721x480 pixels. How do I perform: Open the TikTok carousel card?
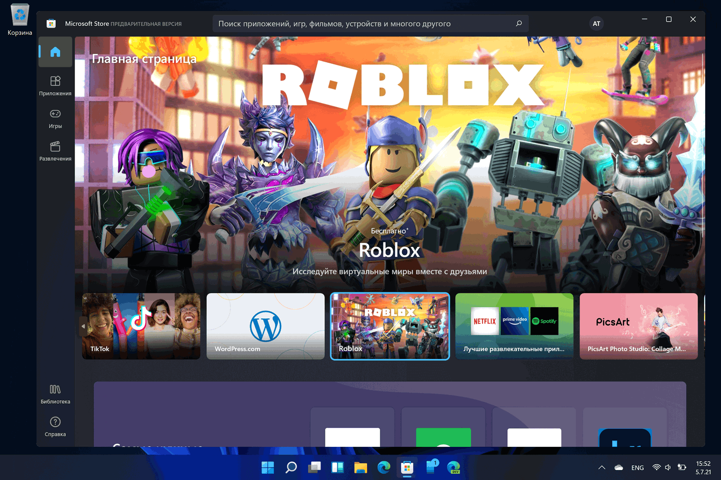coord(141,326)
